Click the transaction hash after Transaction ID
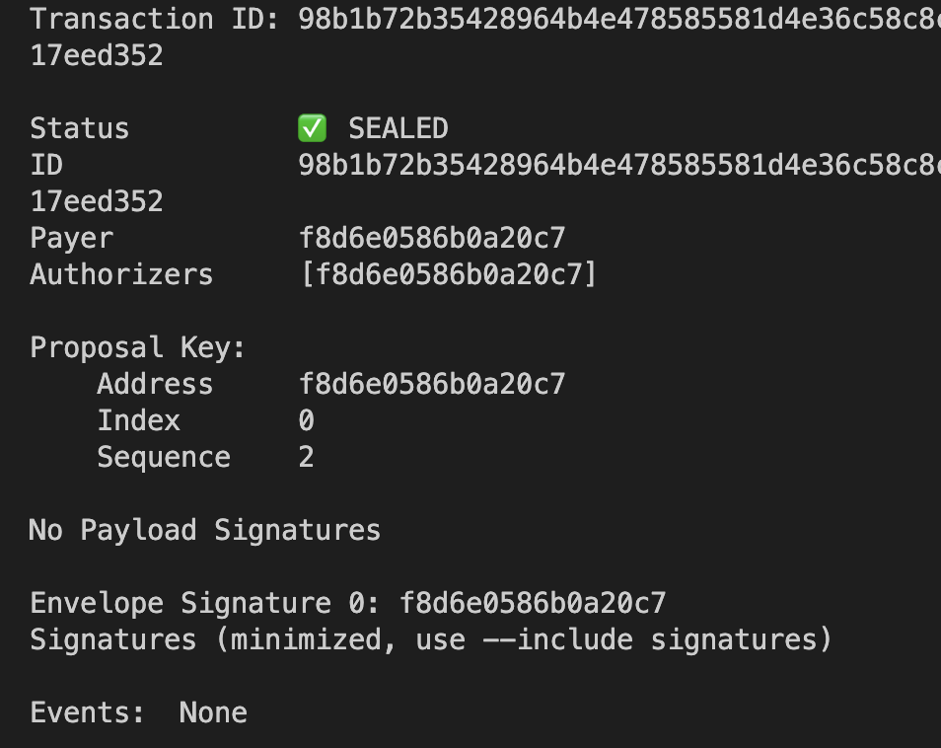Viewport: 941px width, 748px height. pos(619,19)
